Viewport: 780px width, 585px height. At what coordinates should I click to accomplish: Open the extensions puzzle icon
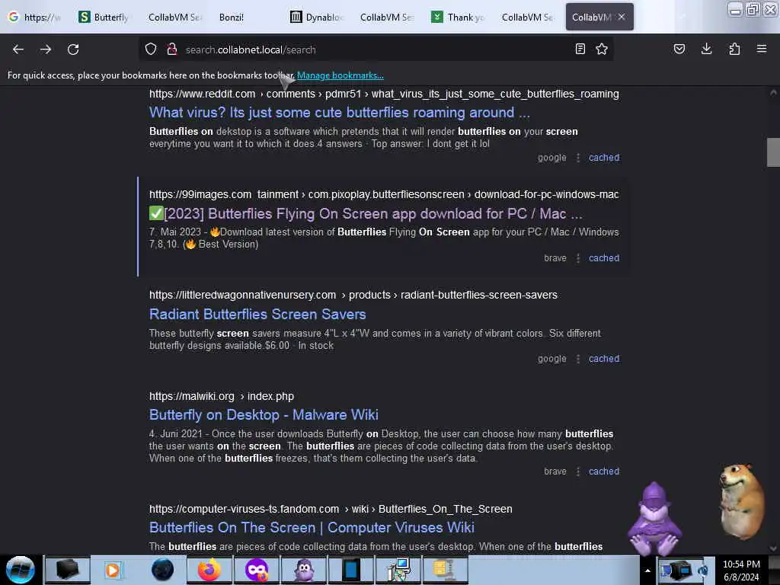(734, 49)
